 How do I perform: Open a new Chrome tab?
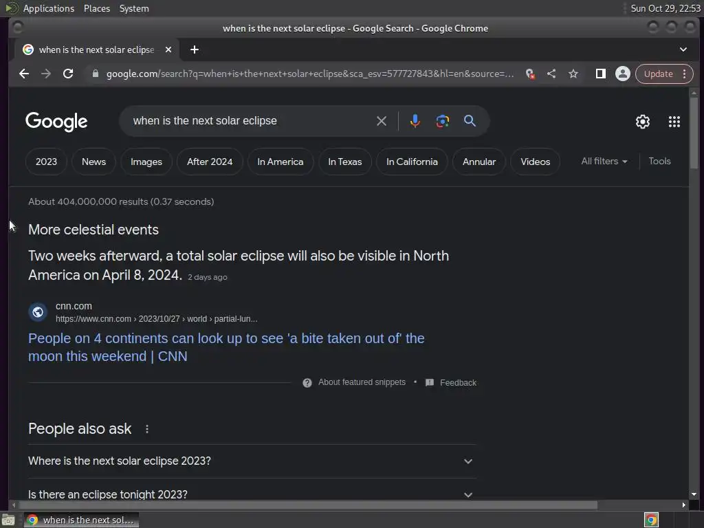pos(195,49)
